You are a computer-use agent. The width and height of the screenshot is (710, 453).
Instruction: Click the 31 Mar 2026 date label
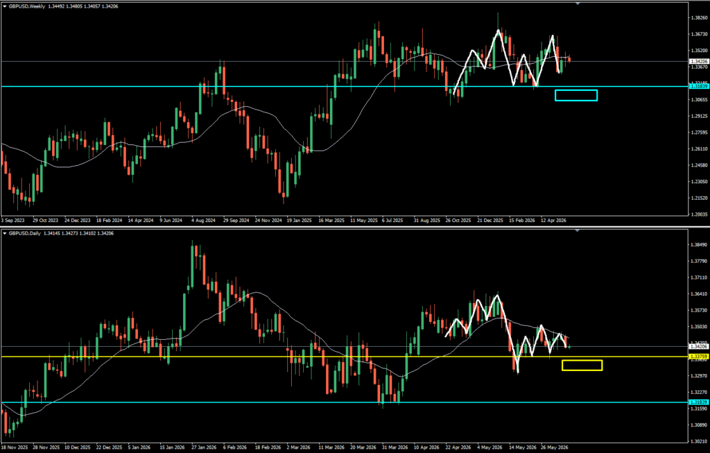pyautogui.click(x=395, y=447)
